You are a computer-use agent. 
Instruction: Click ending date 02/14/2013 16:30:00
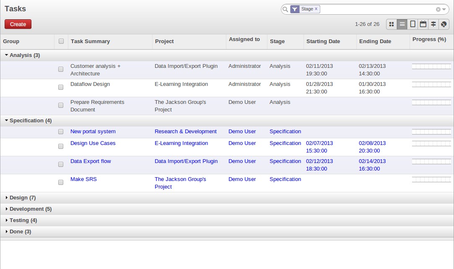point(372,165)
